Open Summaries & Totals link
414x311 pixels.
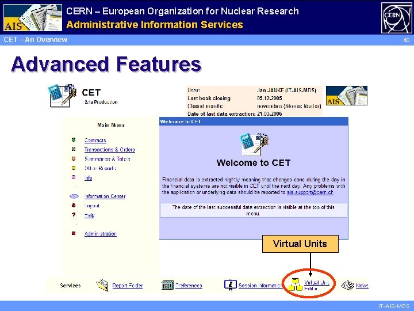107,159
